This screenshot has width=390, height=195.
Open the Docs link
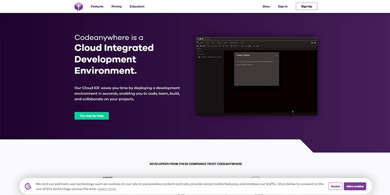point(266,7)
